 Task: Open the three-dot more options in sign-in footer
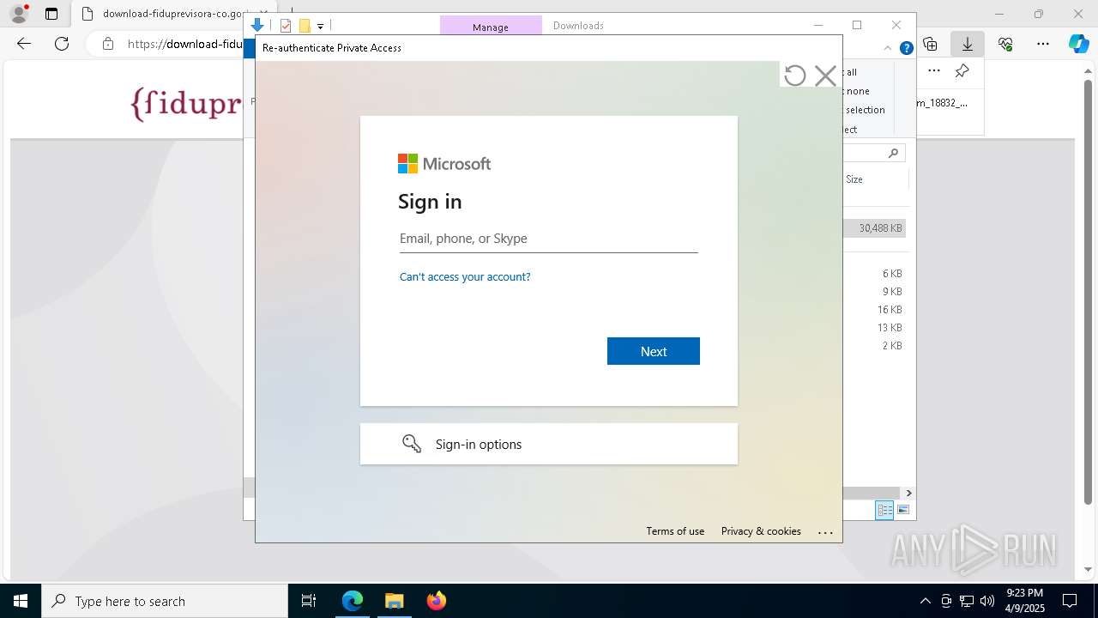coord(825,532)
